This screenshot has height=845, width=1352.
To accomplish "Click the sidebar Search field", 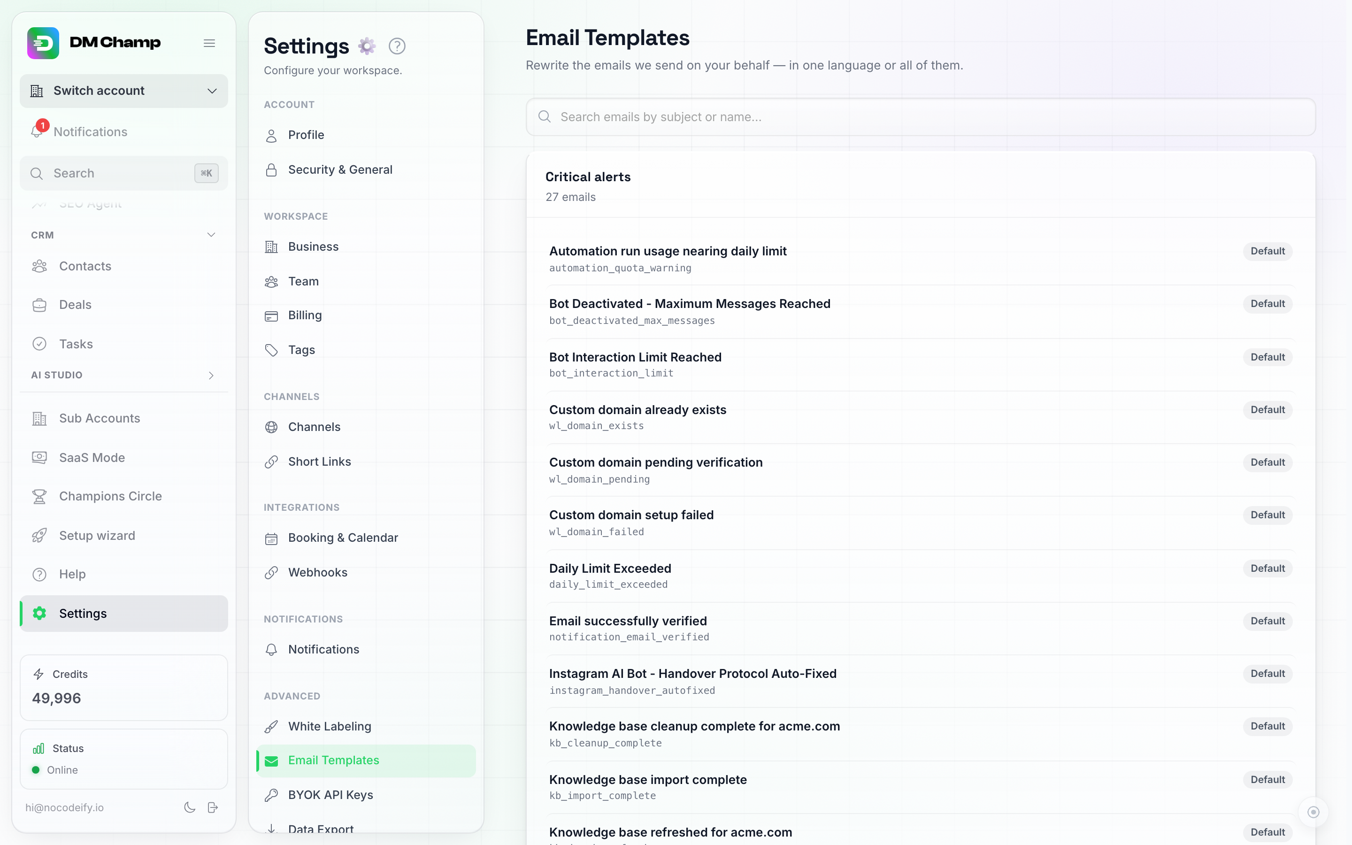I will (123, 173).
